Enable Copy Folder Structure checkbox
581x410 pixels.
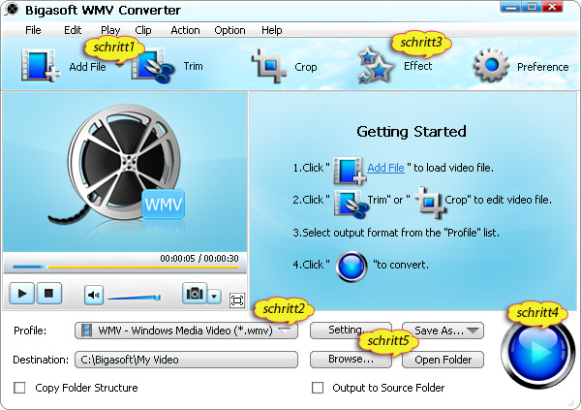tap(19, 388)
